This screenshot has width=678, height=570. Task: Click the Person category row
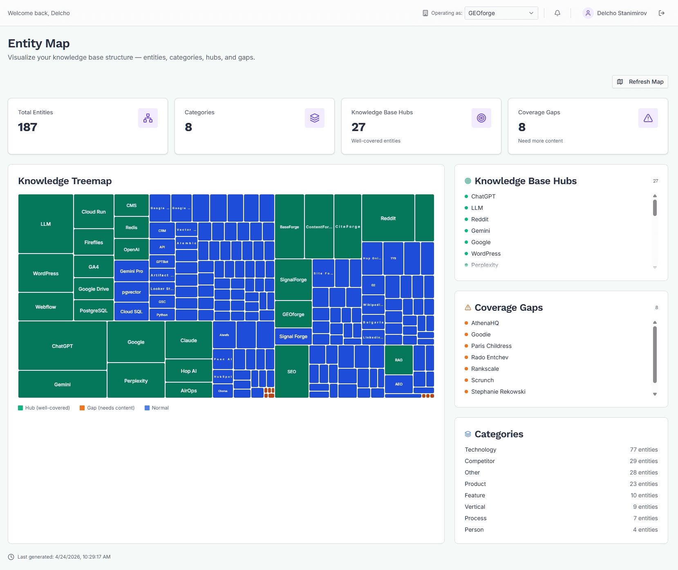pyautogui.click(x=561, y=530)
